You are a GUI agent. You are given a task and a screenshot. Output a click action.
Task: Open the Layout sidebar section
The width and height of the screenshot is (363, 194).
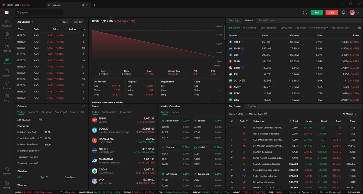(7, 35)
